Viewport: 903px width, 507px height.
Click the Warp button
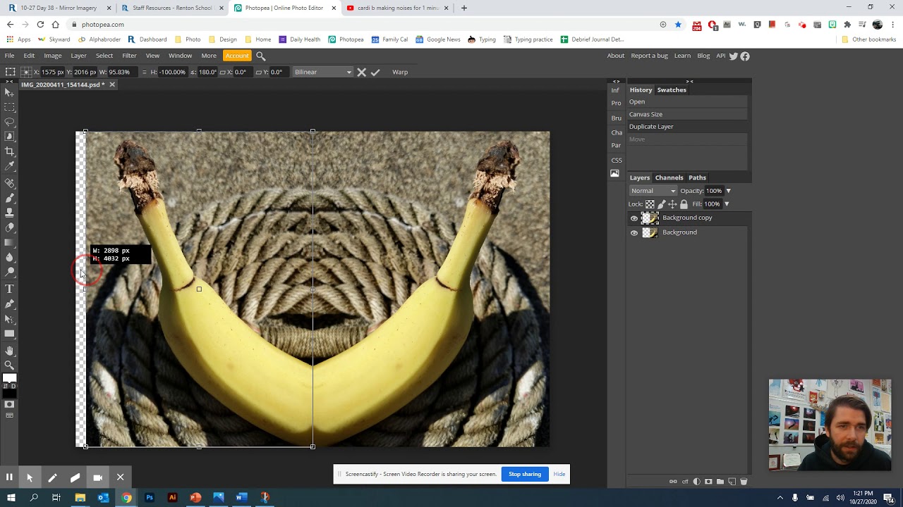pos(400,72)
